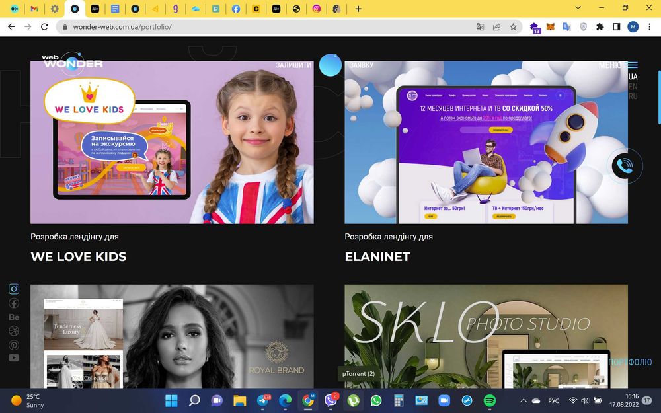Screen dimensions: 661x413
Task: Click the WE LOVE KIDS project title
Action: pos(79,256)
